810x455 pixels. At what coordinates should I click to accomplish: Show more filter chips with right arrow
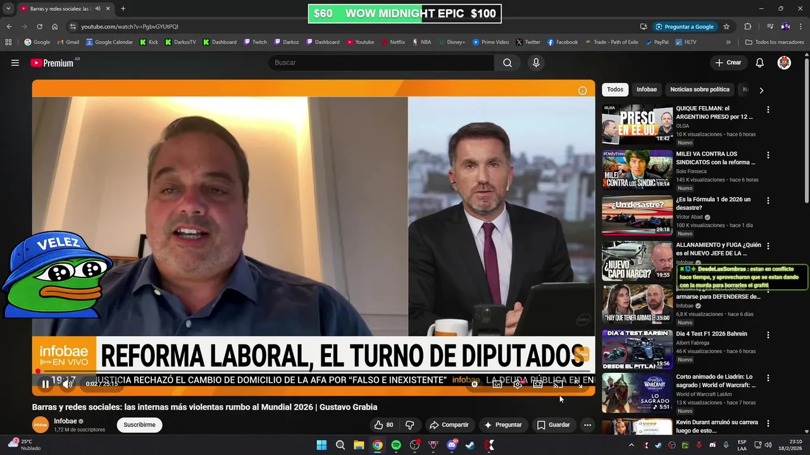[761, 90]
